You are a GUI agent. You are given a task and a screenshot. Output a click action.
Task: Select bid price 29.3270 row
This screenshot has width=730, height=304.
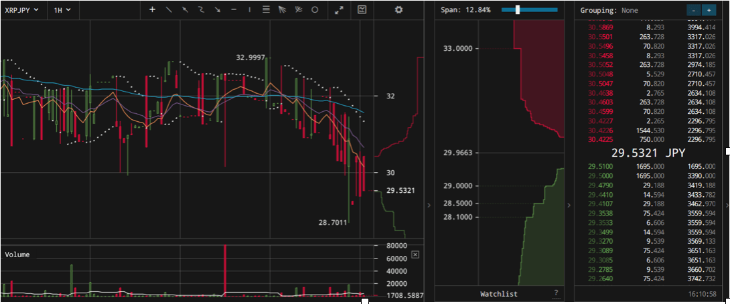click(651, 241)
